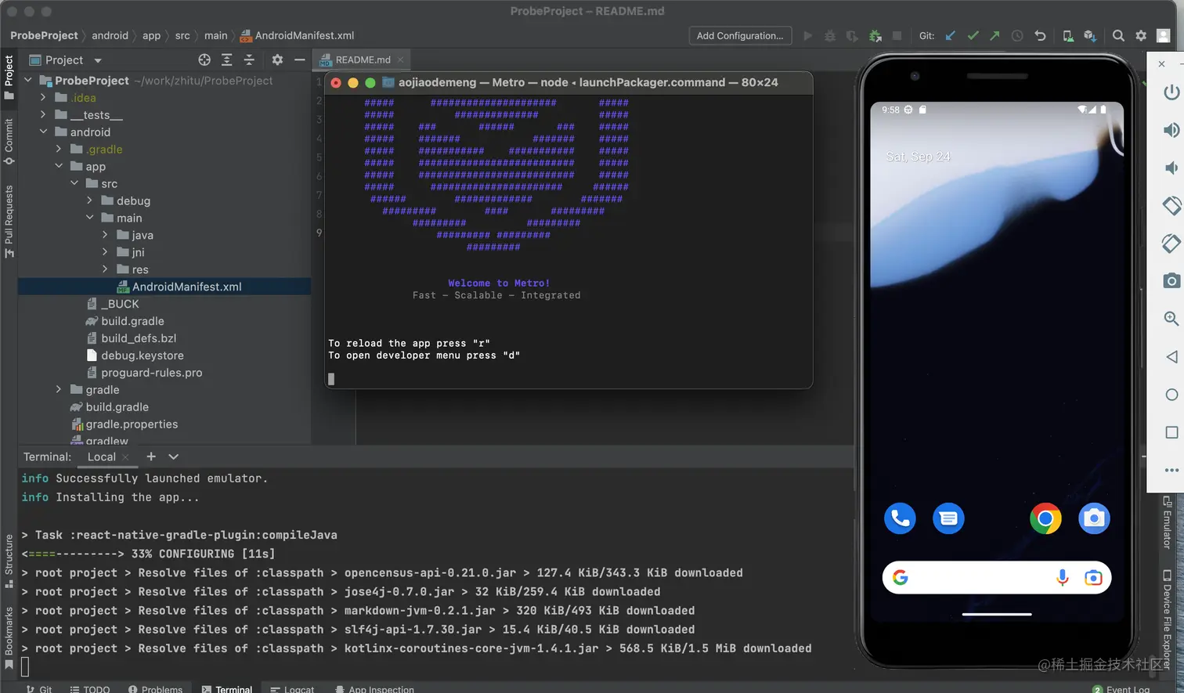Open Project view type dropdown
Image resolution: width=1184 pixels, height=693 pixels.
coord(98,60)
